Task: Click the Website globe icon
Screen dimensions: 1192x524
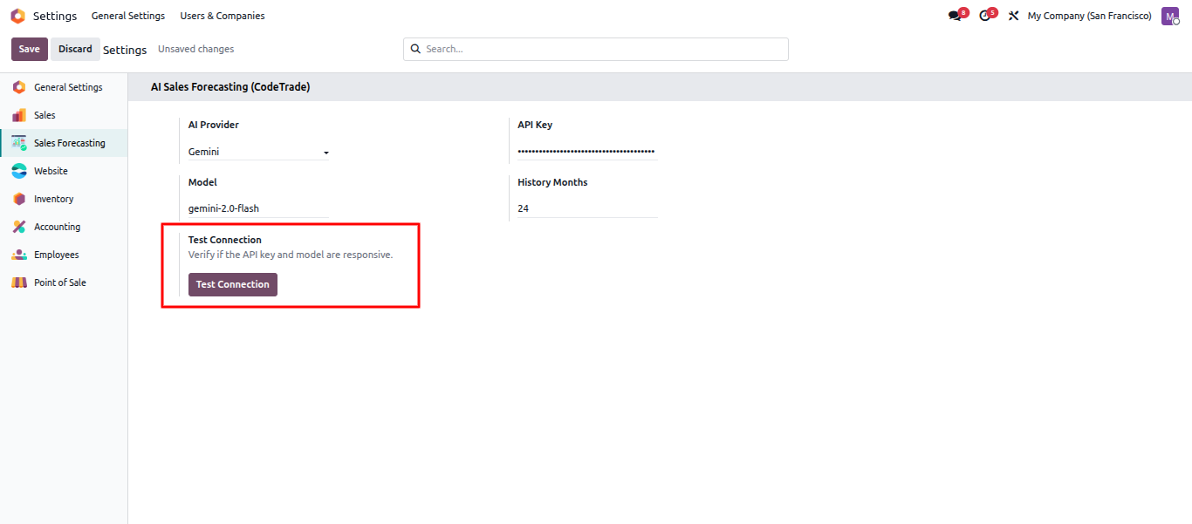Action: click(19, 171)
